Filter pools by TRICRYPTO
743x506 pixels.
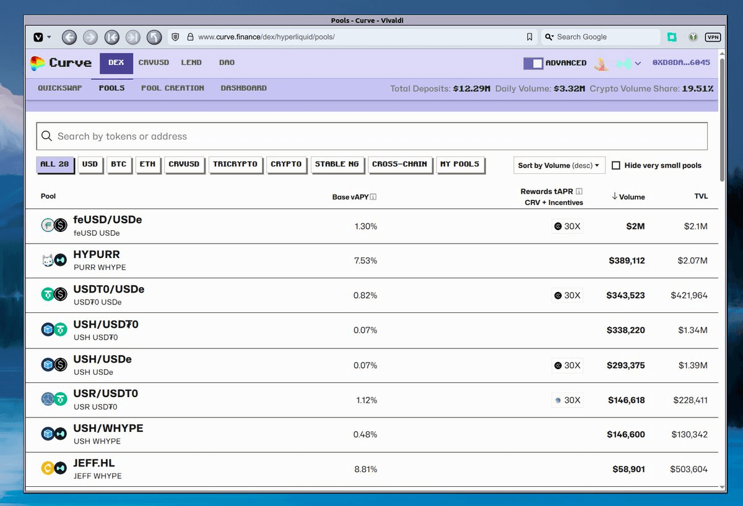pyautogui.click(x=235, y=165)
